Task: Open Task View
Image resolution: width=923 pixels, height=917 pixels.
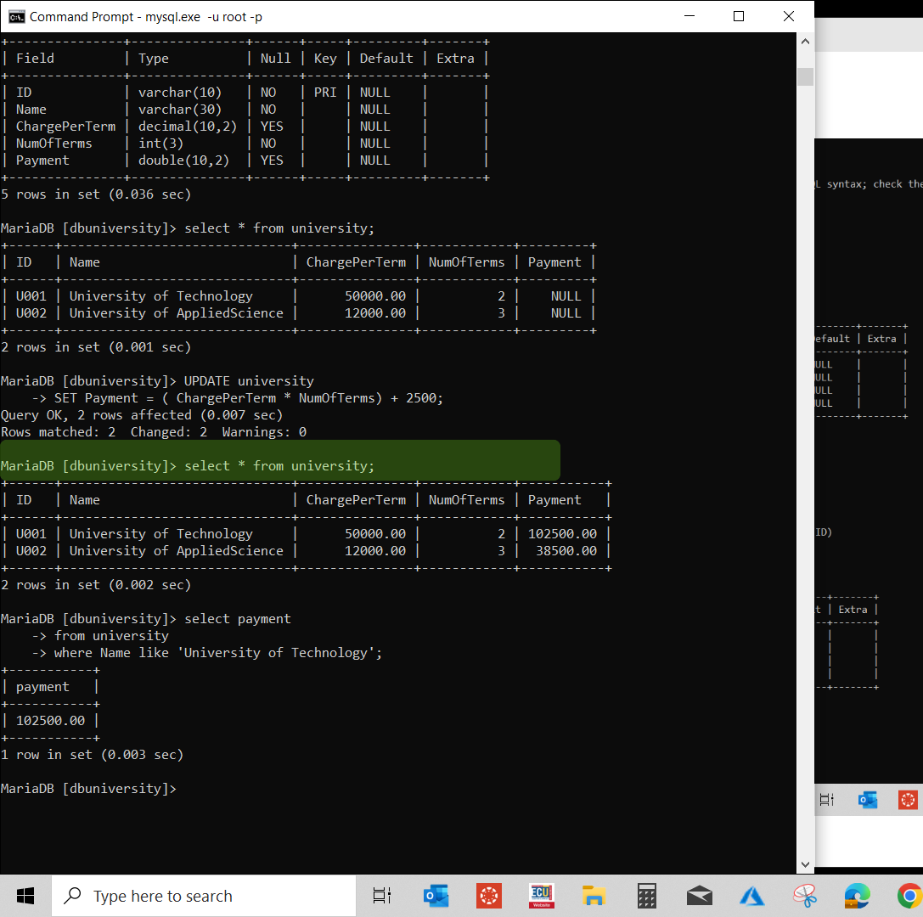Action: (381, 895)
